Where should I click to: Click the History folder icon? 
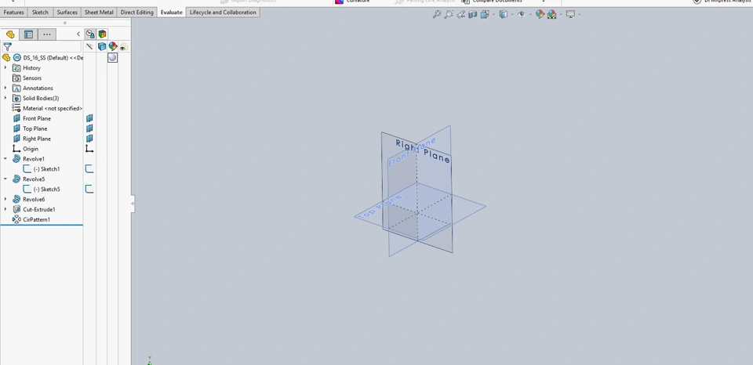pos(16,68)
